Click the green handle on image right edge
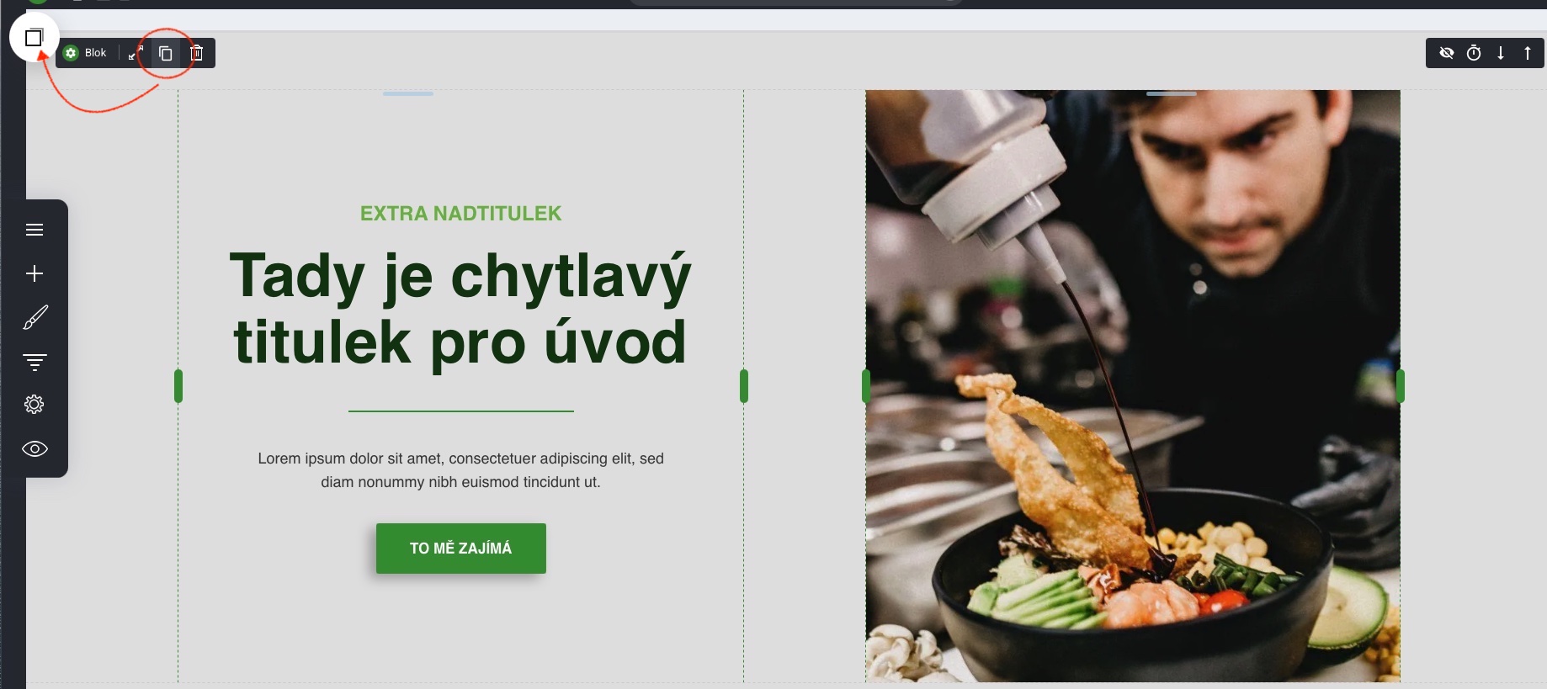The height and width of the screenshot is (689, 1547). pyautogui.click(x=1401, y=386)
